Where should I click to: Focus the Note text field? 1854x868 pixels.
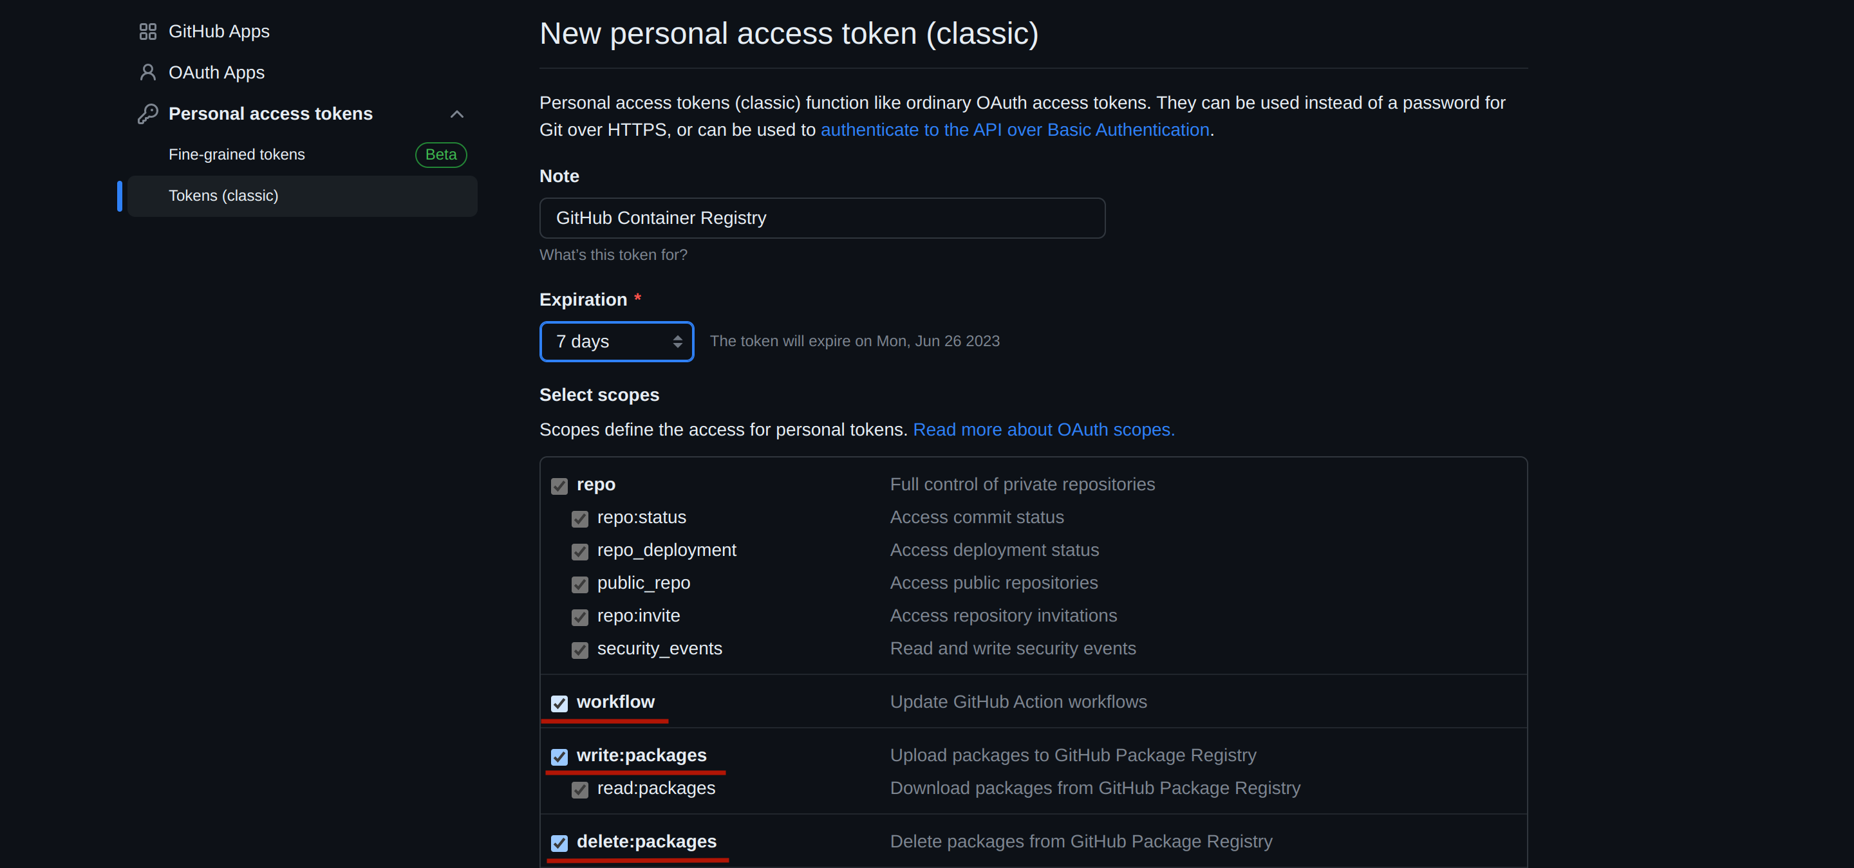point(822,218)
